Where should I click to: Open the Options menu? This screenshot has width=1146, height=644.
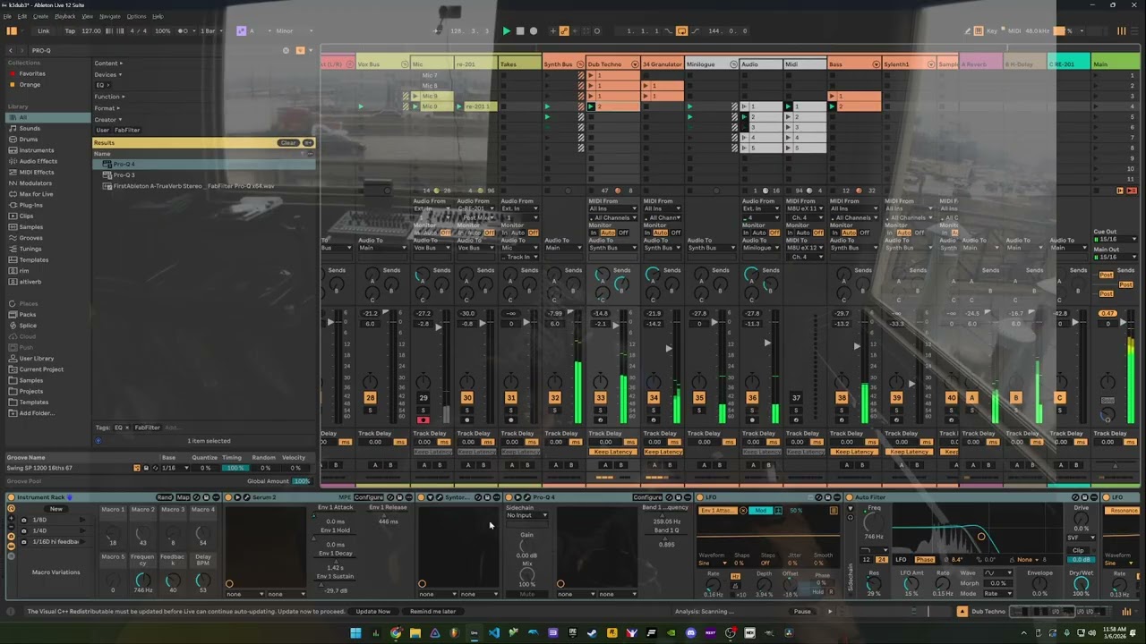coord(136,16)
